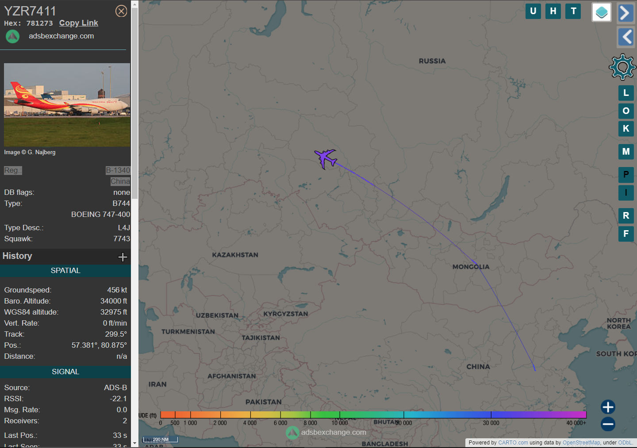Click the country text China
637x448 pixels.
(x=120, y=182)
